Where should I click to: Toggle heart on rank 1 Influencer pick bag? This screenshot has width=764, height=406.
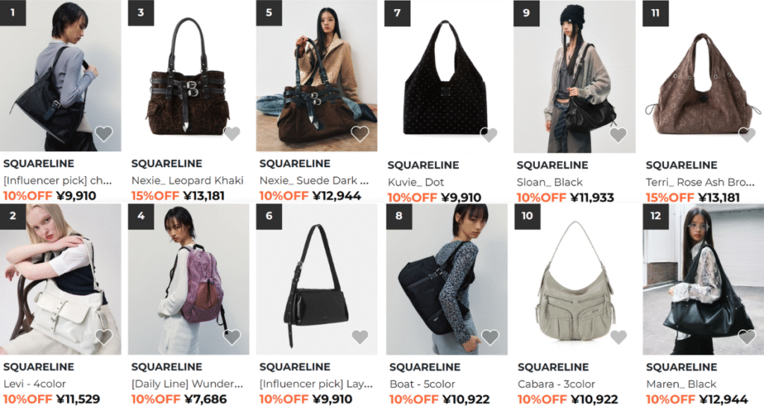pyautogui.click(x=103, y=133)
